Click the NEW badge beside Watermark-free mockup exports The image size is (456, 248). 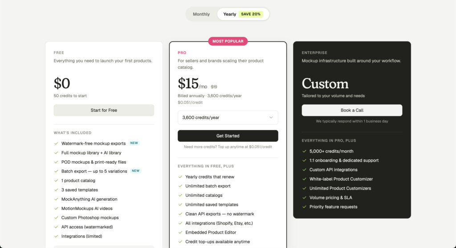click(134, 143)
